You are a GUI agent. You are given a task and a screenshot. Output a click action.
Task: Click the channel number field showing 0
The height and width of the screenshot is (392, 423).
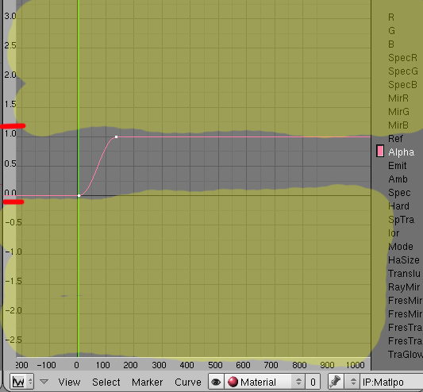pos(313,382)
